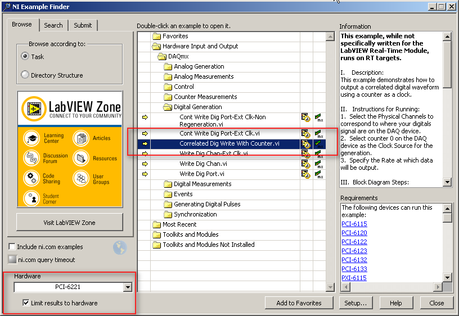Open the Resources icon
This screenshot has height=316, width=459.
[x=81, y=158]
